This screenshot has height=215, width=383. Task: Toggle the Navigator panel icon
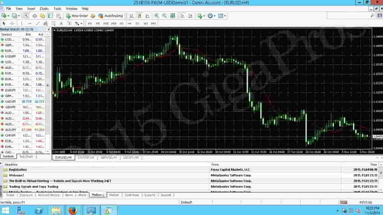pos(42,16)
